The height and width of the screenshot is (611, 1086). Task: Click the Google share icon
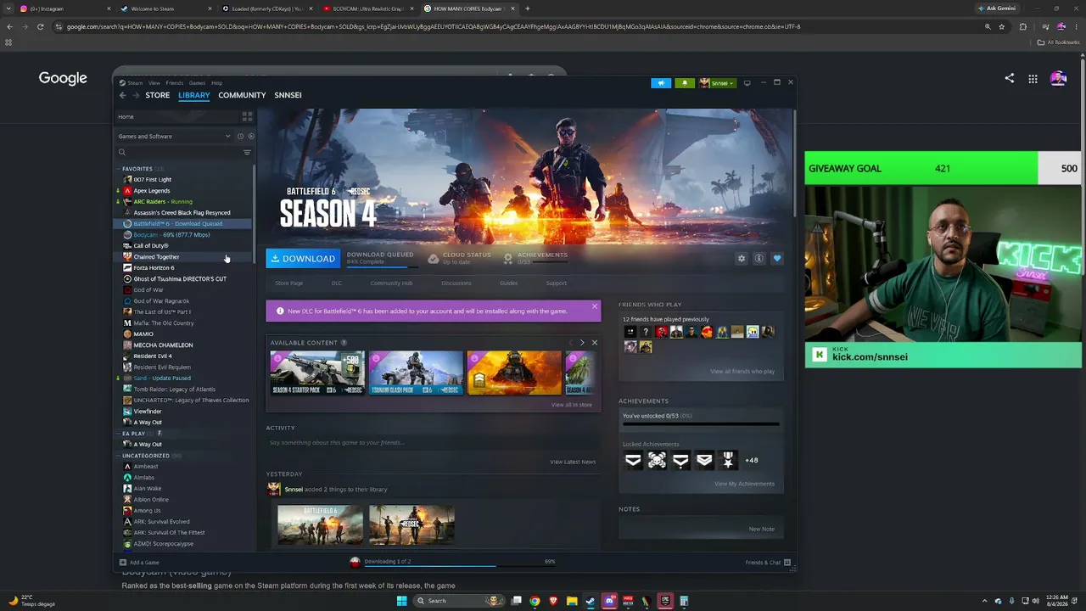point(1010,79)
